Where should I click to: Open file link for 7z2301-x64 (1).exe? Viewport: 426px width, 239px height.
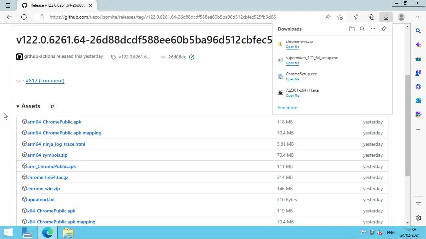click(293, 96)
